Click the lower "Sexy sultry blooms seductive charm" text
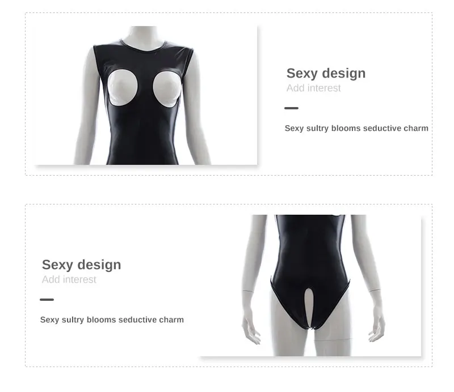 pos(112,319)
